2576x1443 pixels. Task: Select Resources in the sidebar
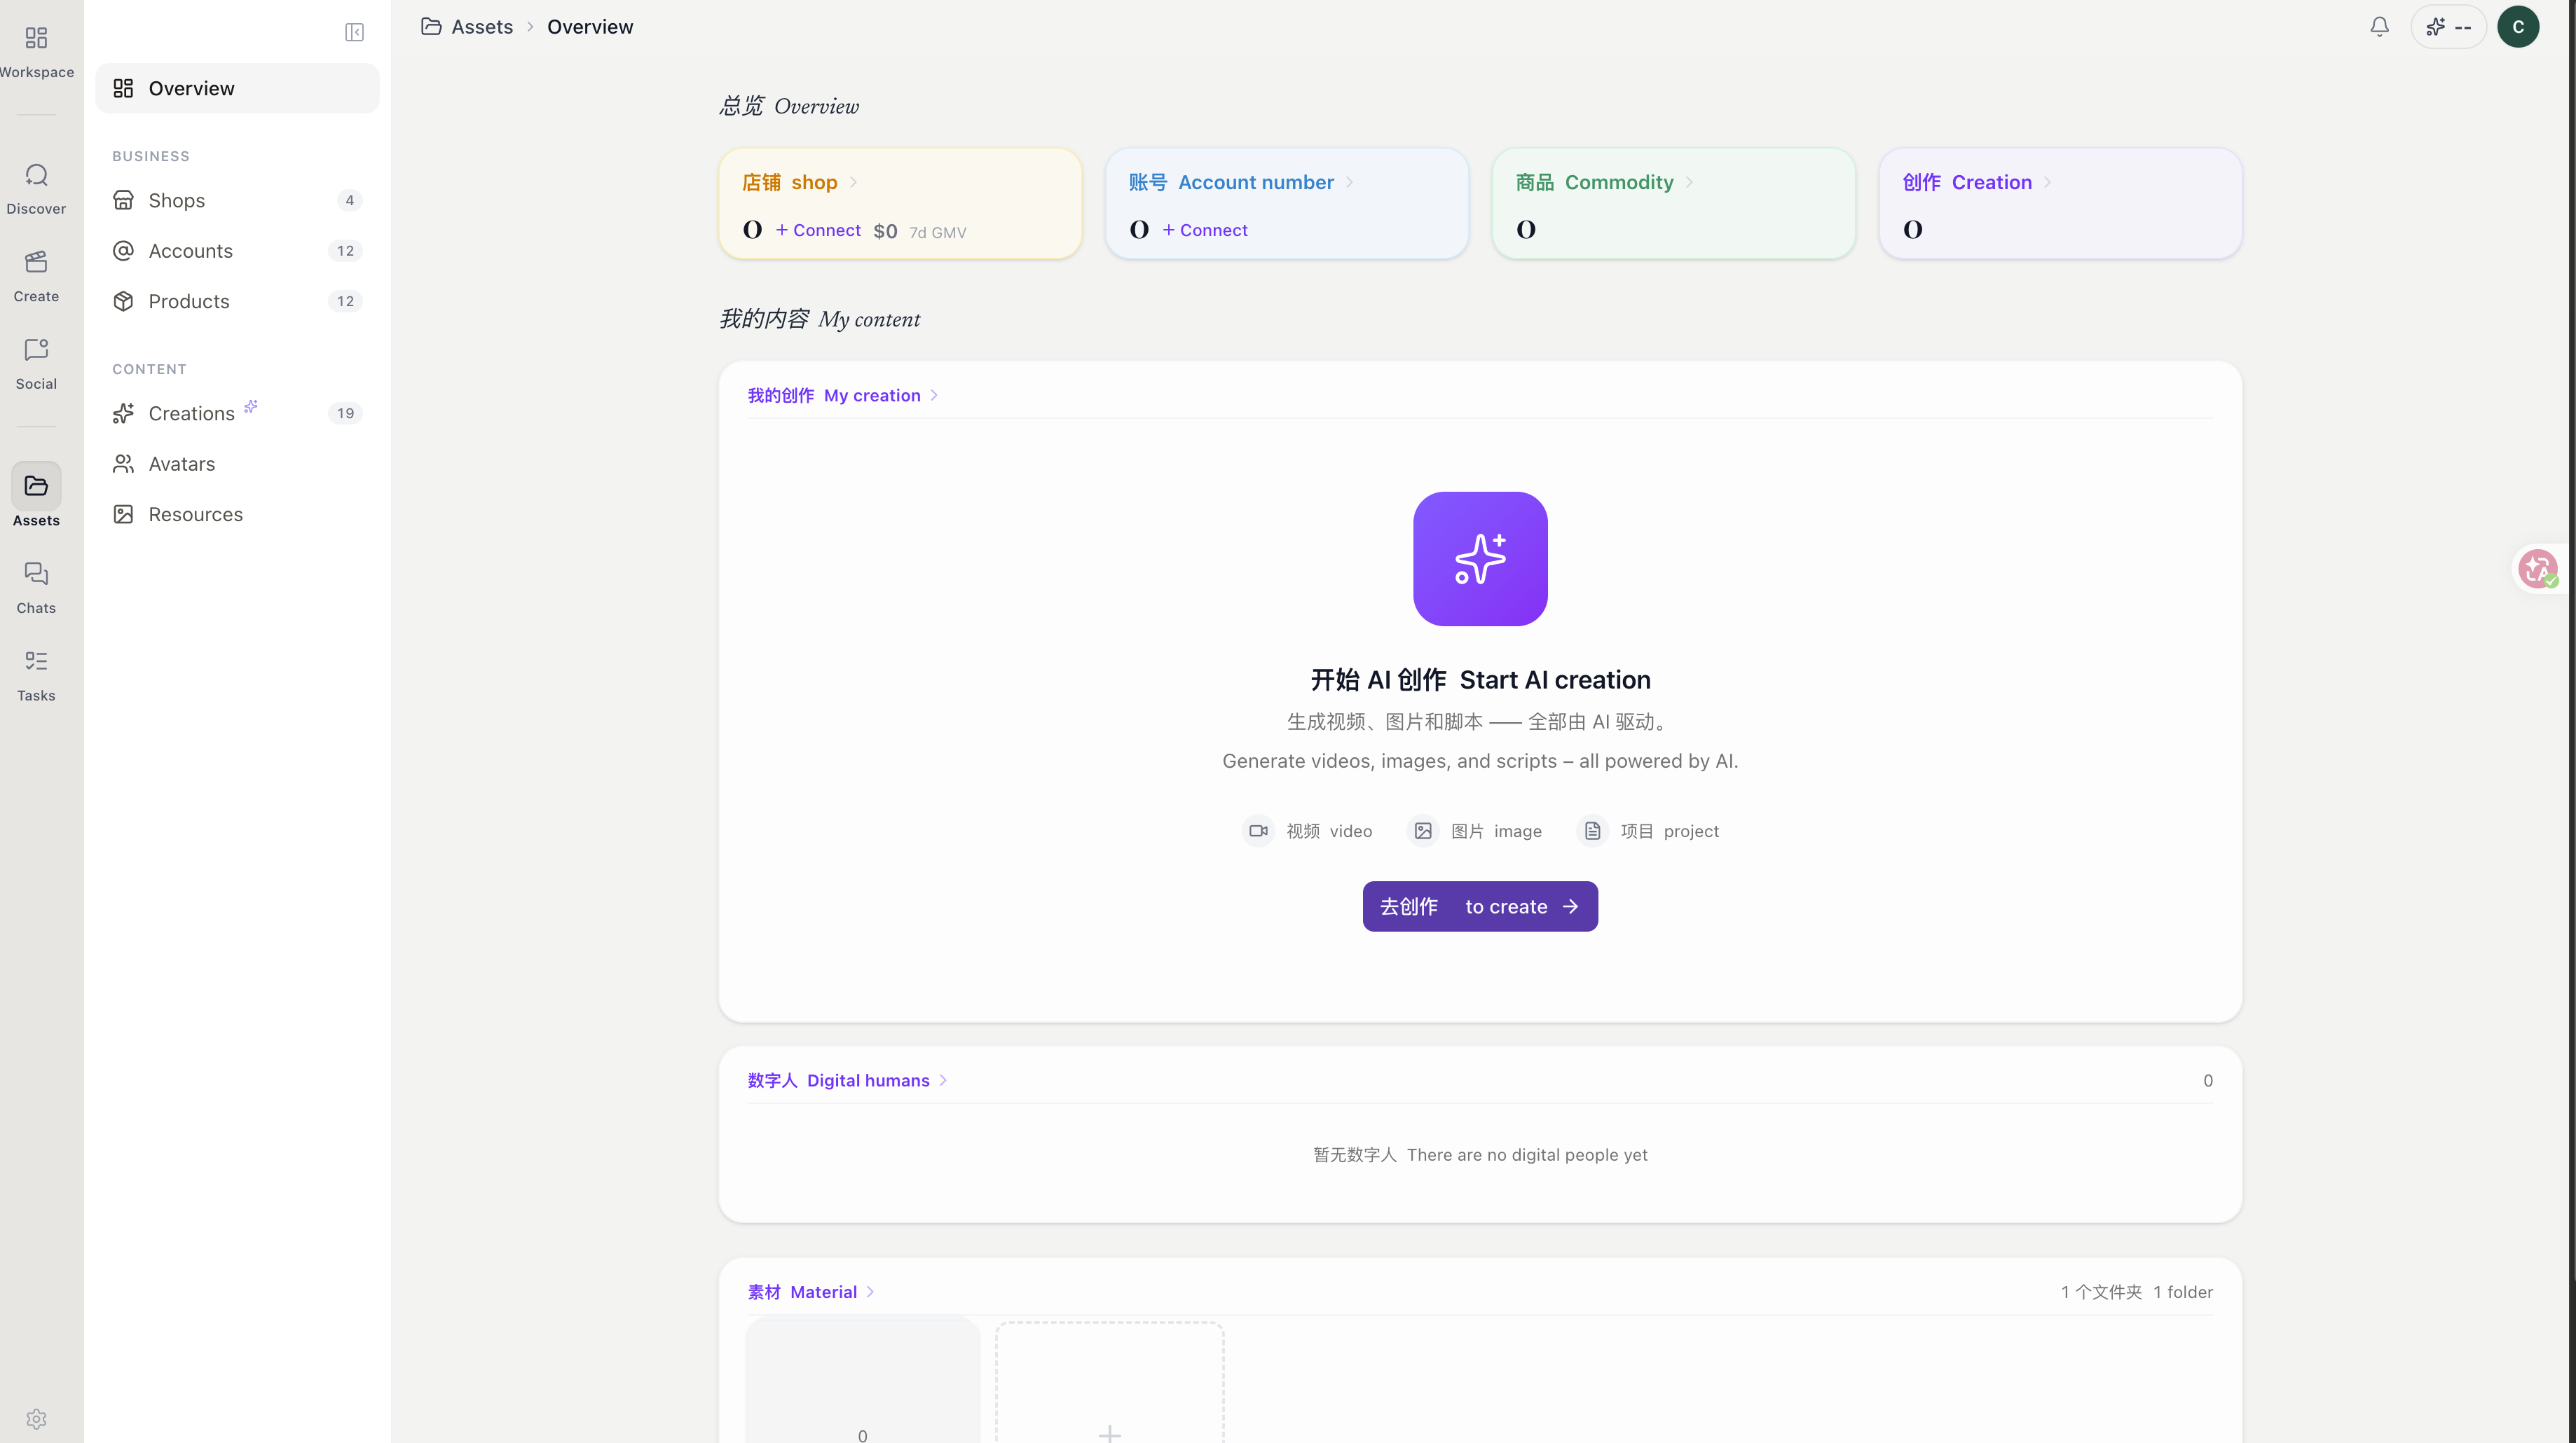pyautogui.click(x=195, y=515)
